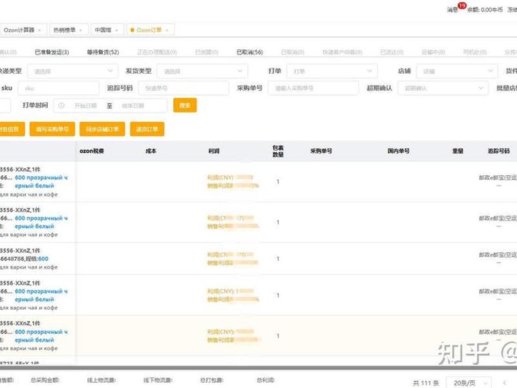Open the 20条/页 page size dropdown

(x=469, y=383)
